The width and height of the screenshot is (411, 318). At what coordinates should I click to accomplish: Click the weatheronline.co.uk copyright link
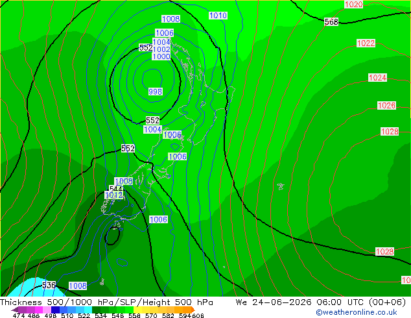point(357,312)
